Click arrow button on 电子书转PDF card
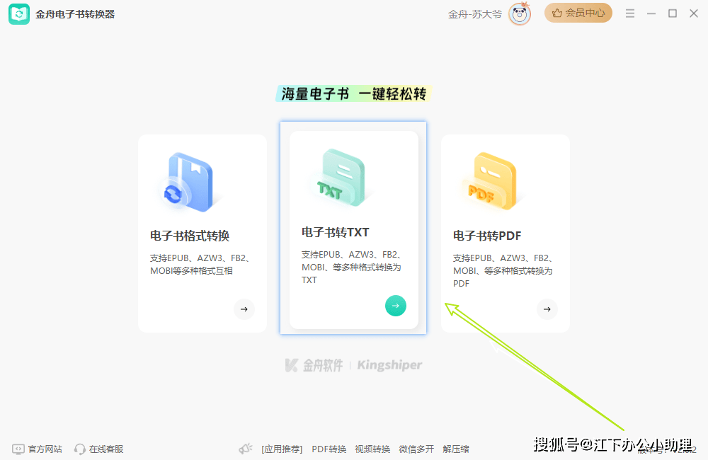This screenshot has height=460, width=708. (547, 309)
